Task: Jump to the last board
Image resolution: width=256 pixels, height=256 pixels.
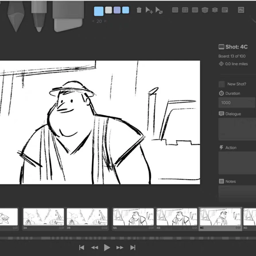Action: coord(133,247)
